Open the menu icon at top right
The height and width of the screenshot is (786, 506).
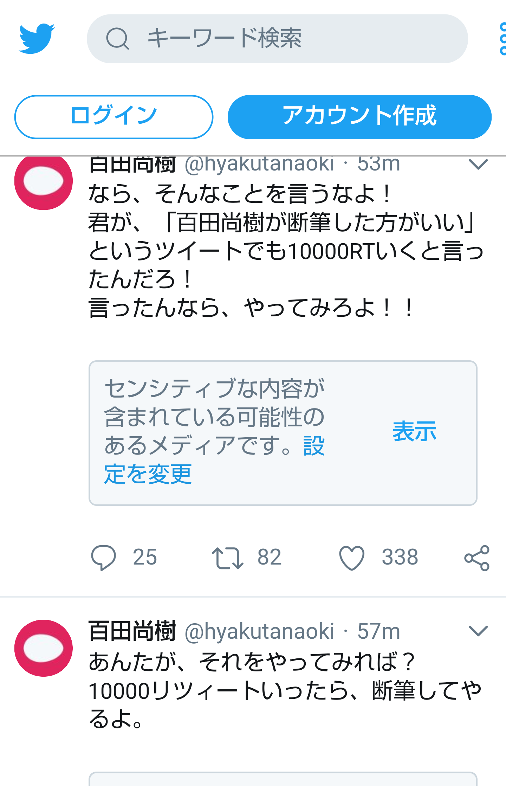point(502,39)
